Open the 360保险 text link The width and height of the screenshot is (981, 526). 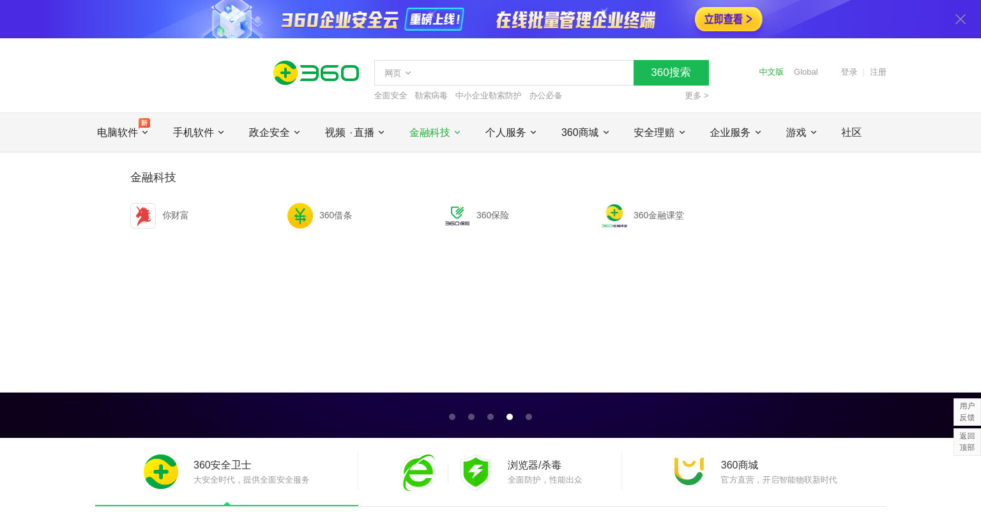493,216
